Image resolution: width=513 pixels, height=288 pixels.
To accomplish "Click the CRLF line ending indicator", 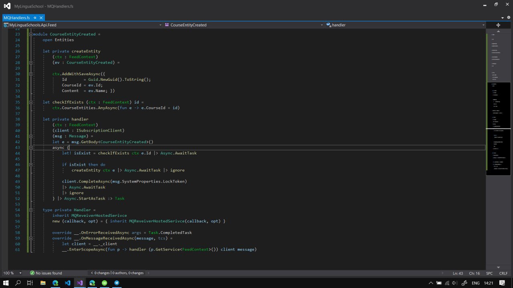I will point(503,273).
